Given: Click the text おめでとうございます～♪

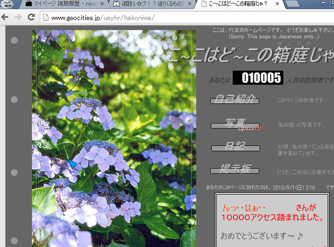Looking at the screenshot, I should pos(262,236).
